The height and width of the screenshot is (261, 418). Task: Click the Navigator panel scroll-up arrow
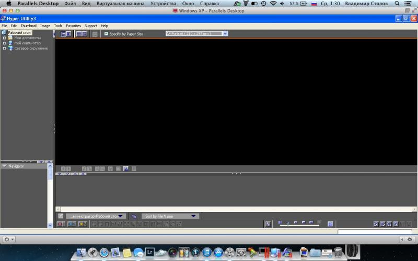coord(50,166)
